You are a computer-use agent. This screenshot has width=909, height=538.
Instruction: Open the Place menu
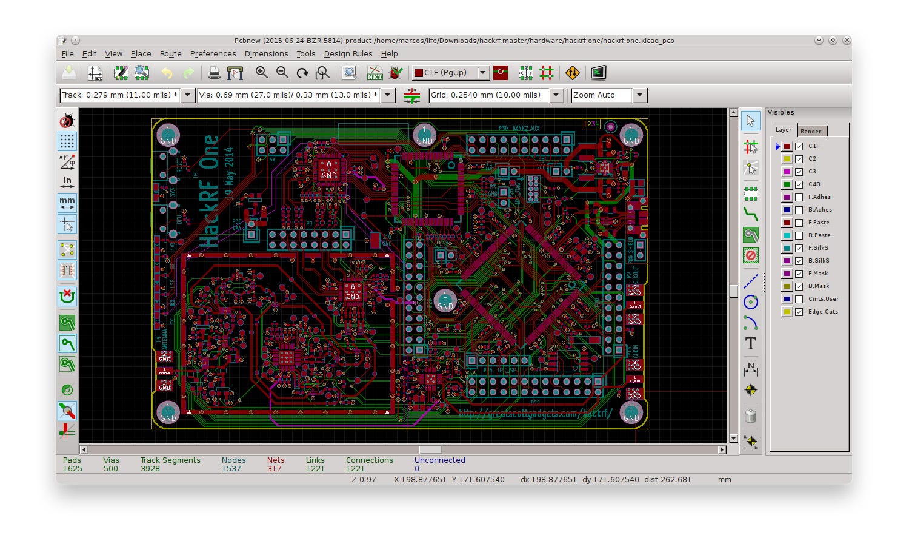(141, 54)
